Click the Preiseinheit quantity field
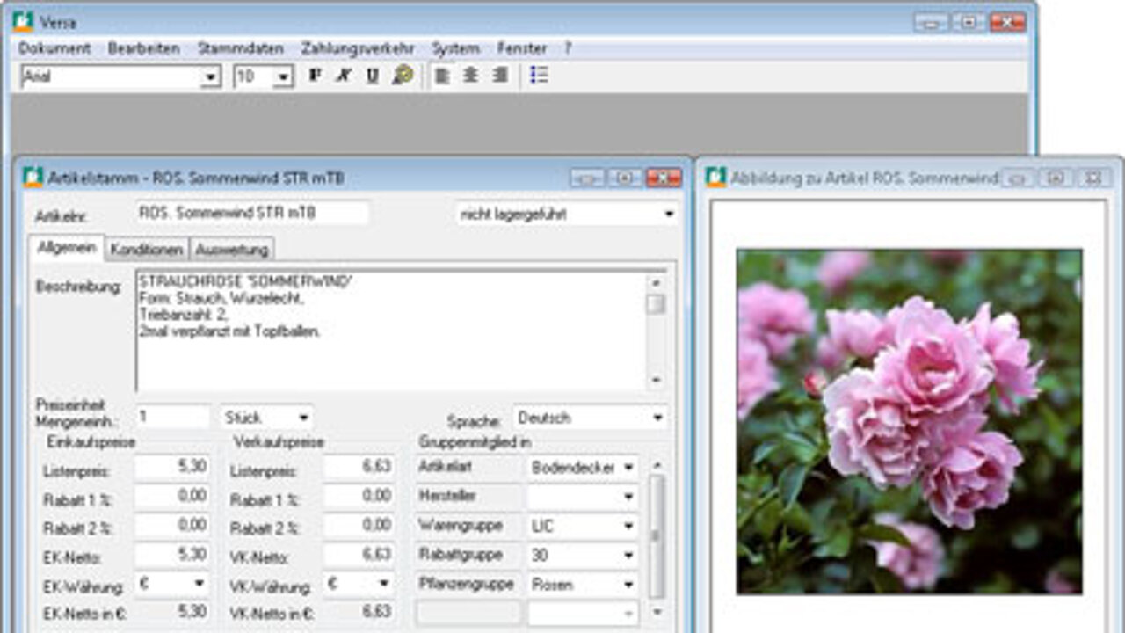This screenshot has width=1125, height=633. click(172, 417)
